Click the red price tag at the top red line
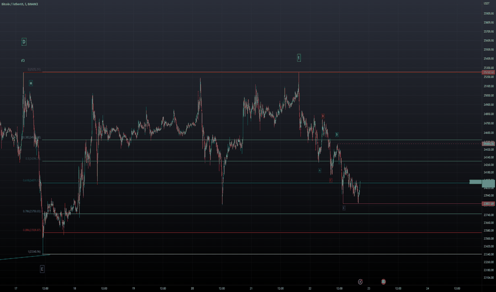This screenshot has height=292, width=496. coord(488,72)
